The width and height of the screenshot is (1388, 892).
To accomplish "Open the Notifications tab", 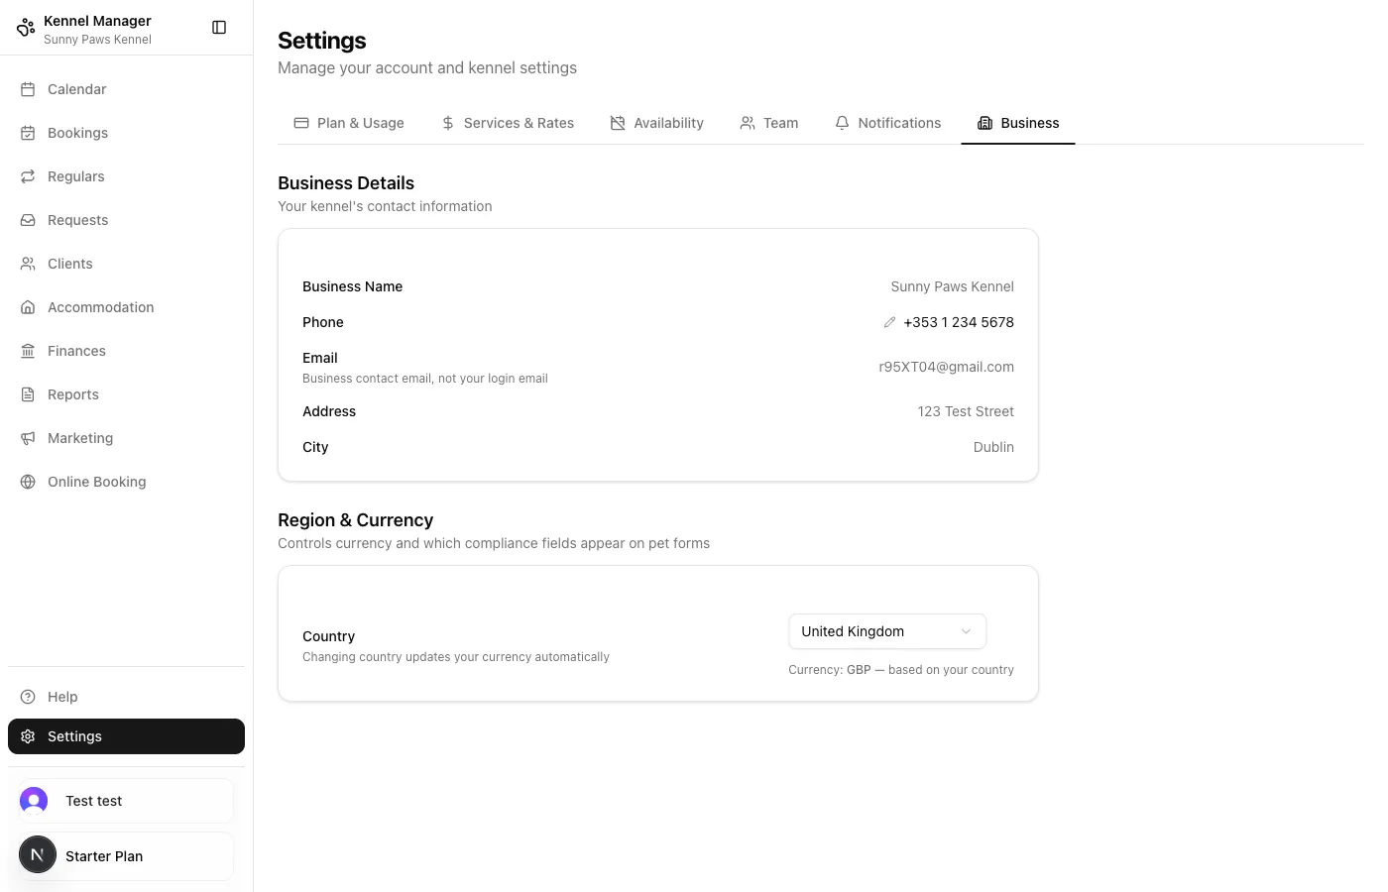I will tap(887, 122).
